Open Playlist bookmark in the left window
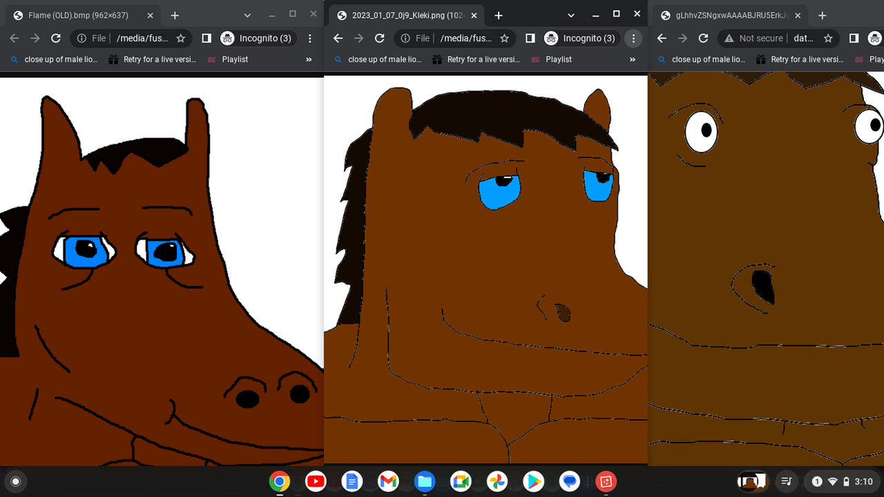Viewport: 884px width, 497px height. click(x=227, y=59)
